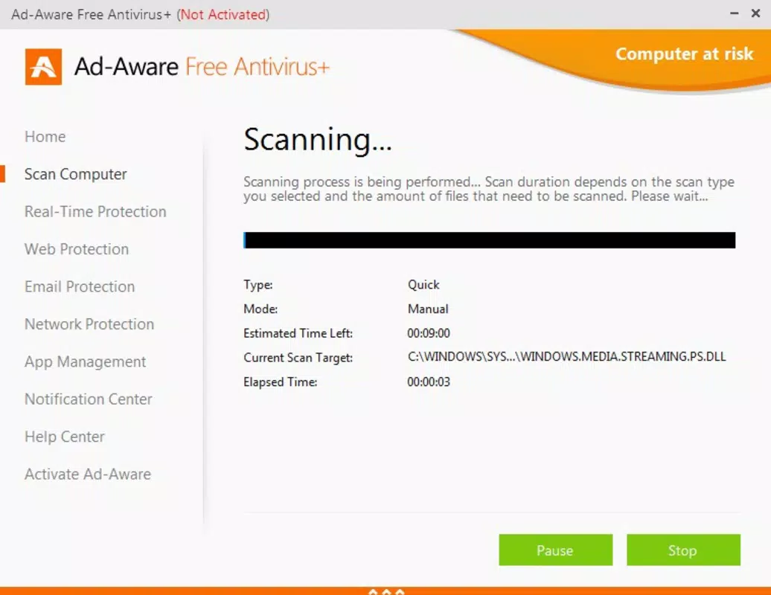The image size is (771, 595).
Task: Switch to App Management
Action: click(x=85, y=361)
